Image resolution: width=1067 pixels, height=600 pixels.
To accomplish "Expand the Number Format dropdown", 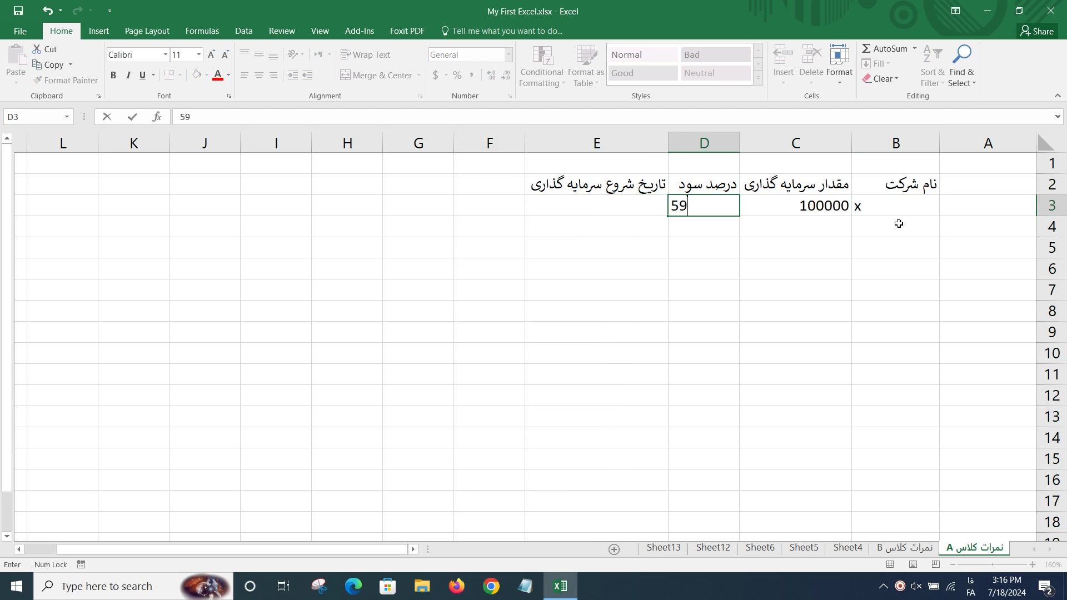I will [x=508, y=54].
